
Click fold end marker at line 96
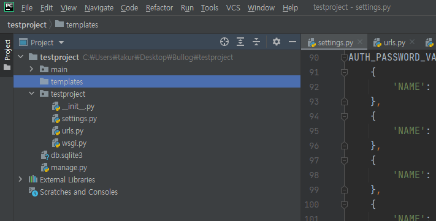pos(344,146)
